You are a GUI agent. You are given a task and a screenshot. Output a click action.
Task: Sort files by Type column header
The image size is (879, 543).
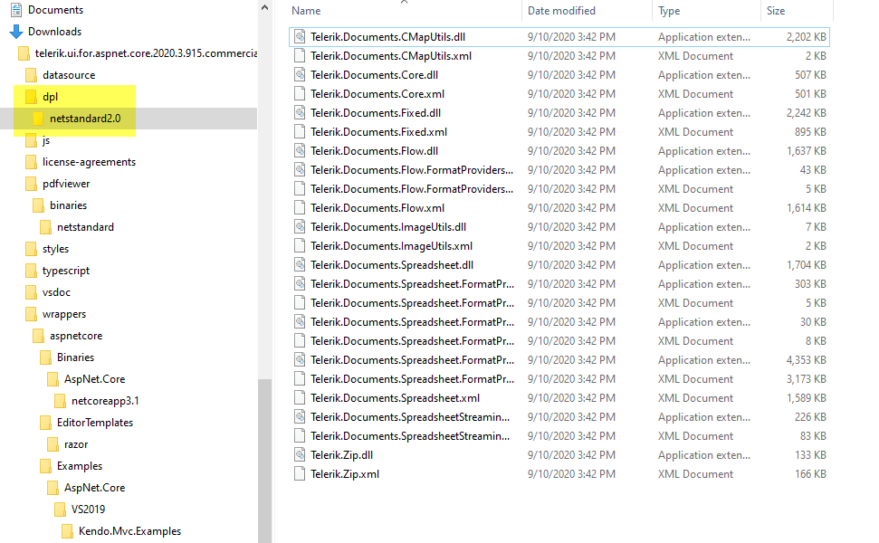tap(669, 11)
